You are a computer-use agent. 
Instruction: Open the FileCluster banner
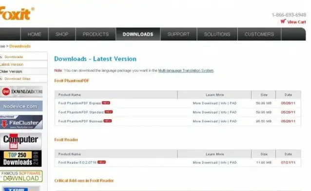pos(21,122)
